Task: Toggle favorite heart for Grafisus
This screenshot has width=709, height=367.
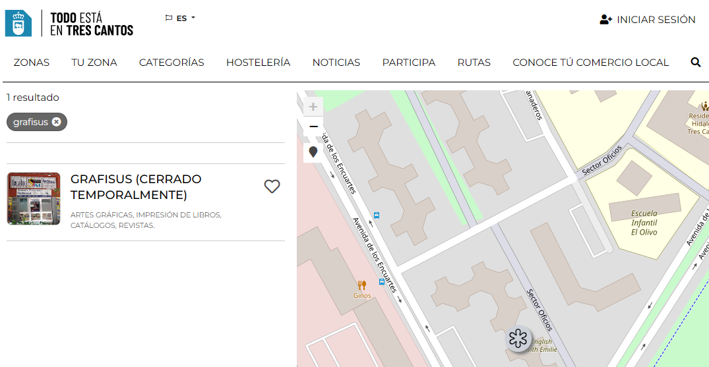Action: tap(272, 186)
